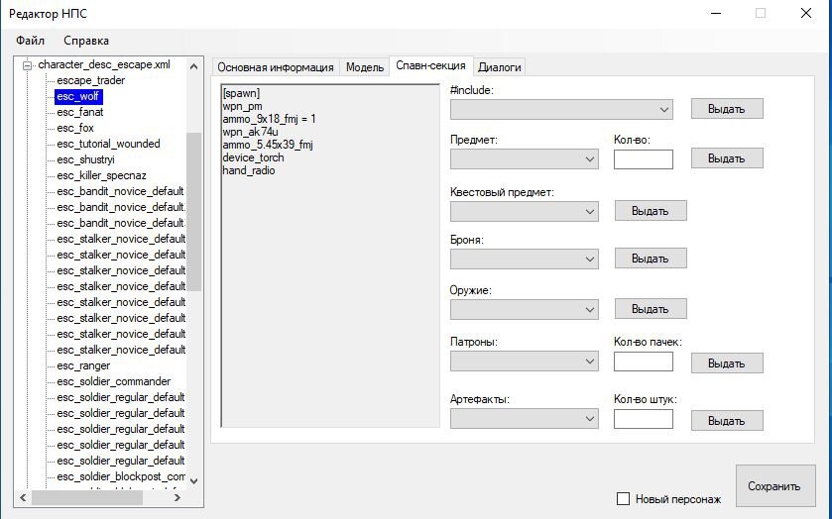Enable the Новый персонаж checkbox
Screen dimensions: 832x519
click(624, 499)
